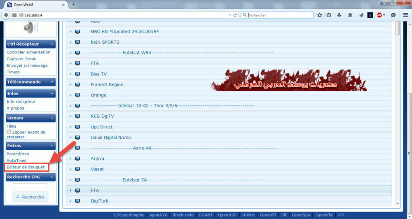Collapse the Infos panel
Image resolution: width=412 pixels, height=219 pixels.
pos(52,93)
